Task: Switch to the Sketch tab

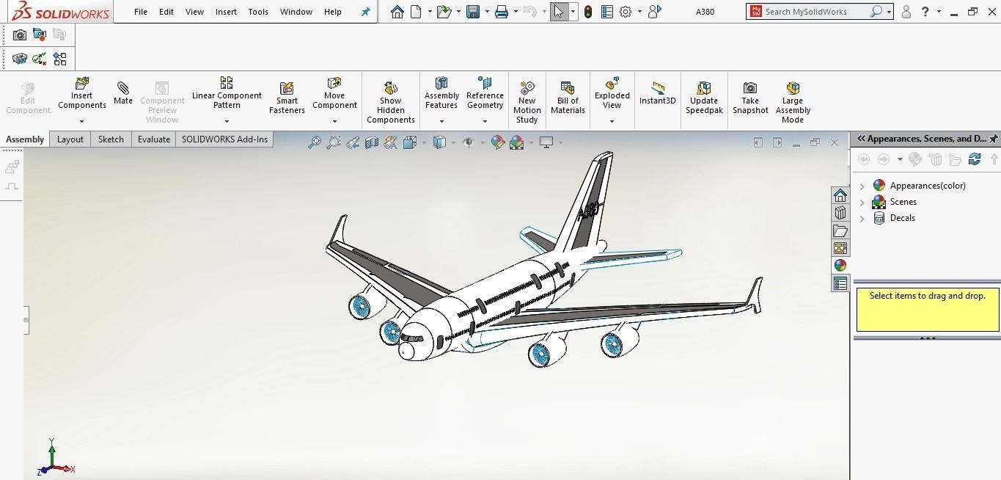Action: 111,139
